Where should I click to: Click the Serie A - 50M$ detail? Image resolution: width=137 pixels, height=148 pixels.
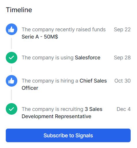pyautogui.click(x=40, y=37)
